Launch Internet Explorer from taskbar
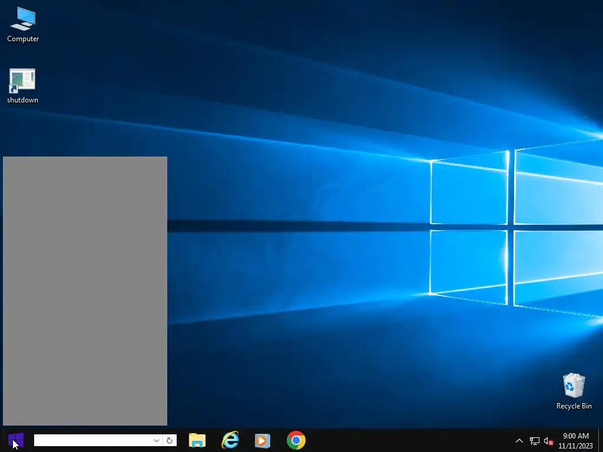The image size is (603, 452). click(230, 440)
